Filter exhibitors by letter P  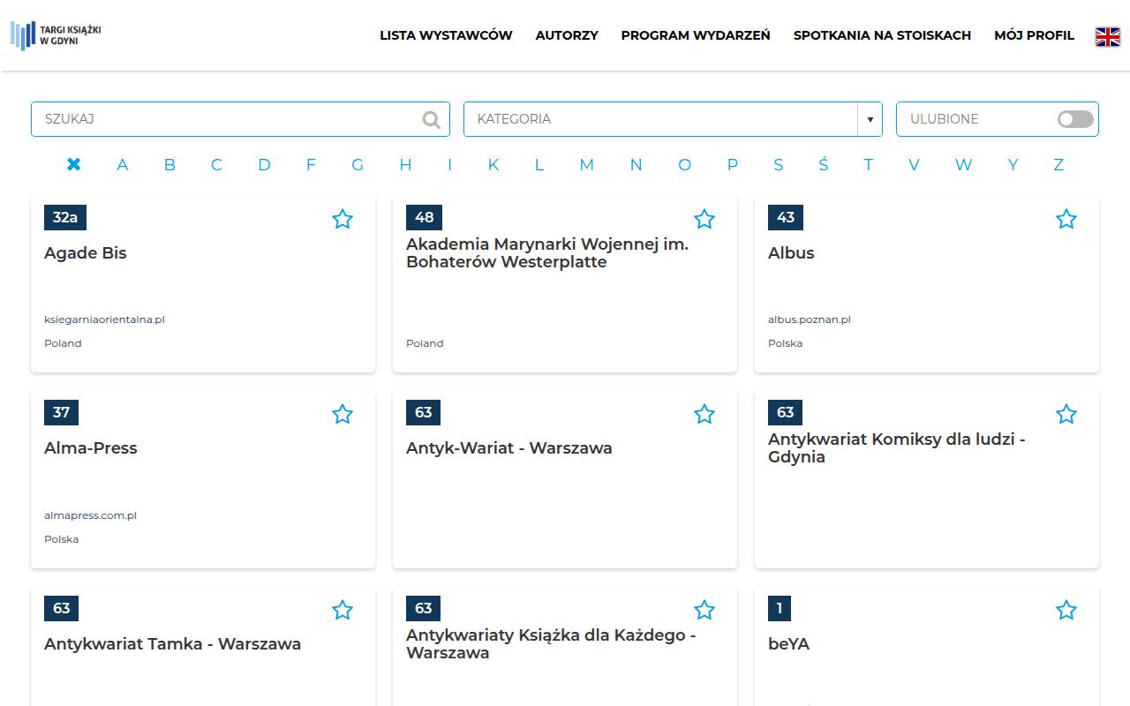point(733,164)
